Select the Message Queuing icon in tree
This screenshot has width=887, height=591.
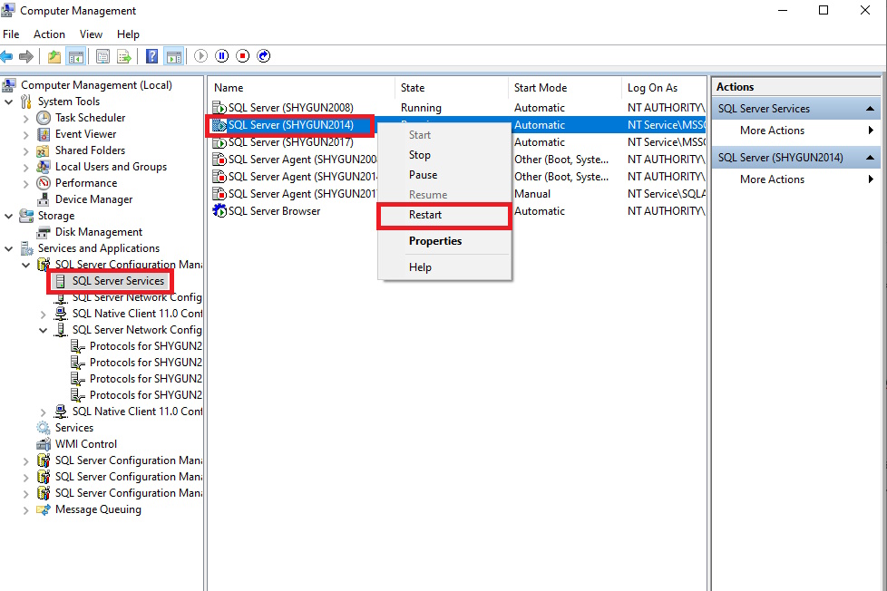43,510
